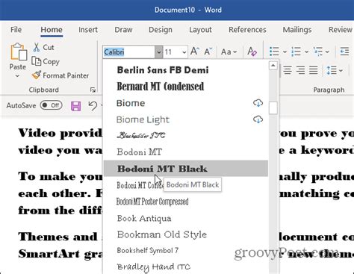The image size is (354, 274).
Task: Click the Copy text label
Action: coord(51,61)
